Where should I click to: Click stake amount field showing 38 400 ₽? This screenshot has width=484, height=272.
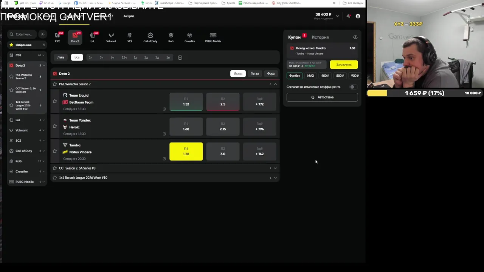tap(307, 65)
